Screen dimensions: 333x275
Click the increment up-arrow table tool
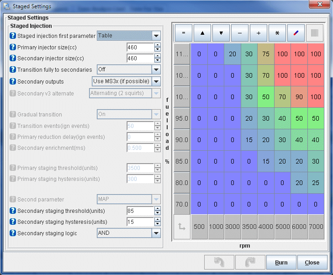tap(202, 33)
